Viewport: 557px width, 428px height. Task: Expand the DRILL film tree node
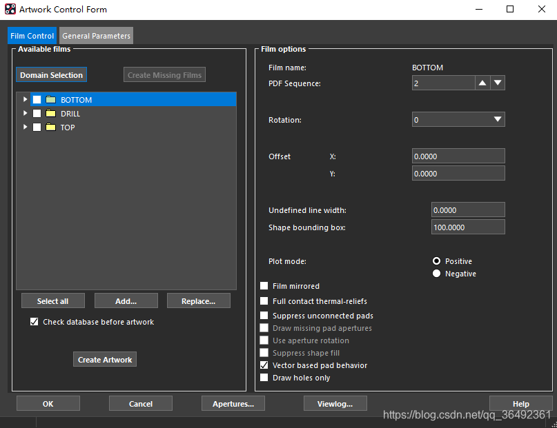pos(26,114)
